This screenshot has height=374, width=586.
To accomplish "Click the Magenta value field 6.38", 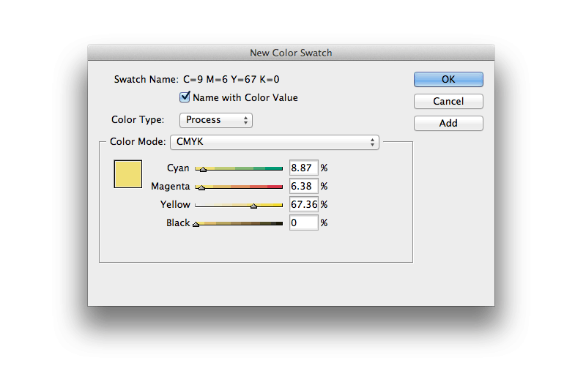I will coord(304,186).
